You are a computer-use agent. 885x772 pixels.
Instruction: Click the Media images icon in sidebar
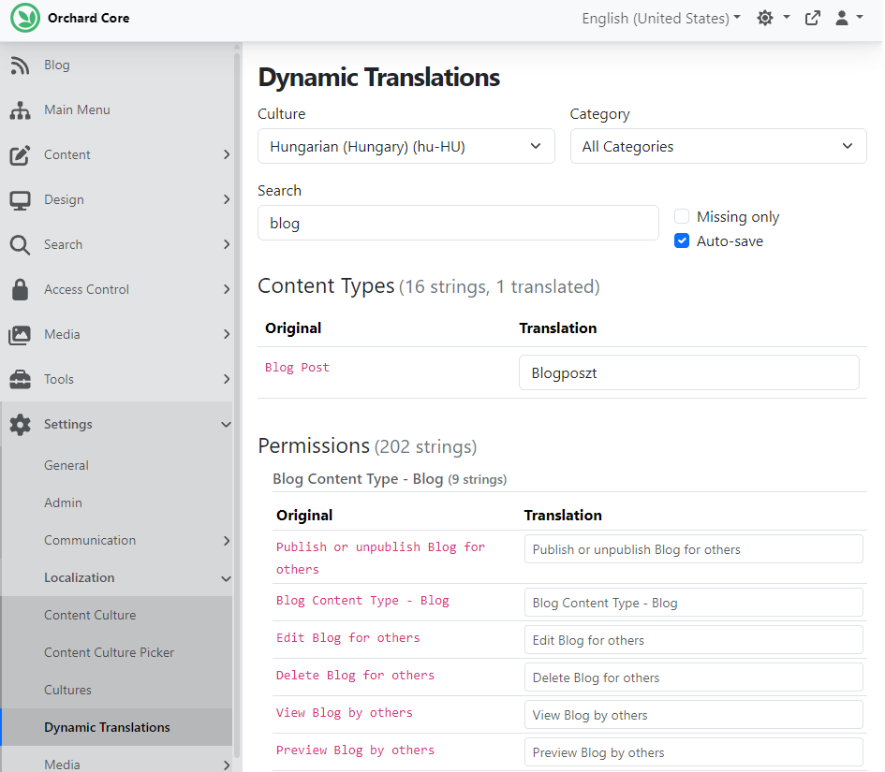[x=20, y=334]
